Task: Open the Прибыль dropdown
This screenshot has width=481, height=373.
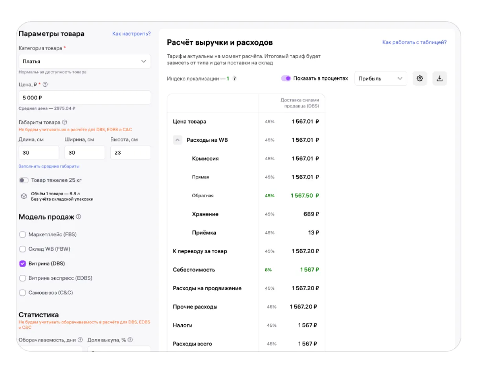Action: (x=380, y=79)
